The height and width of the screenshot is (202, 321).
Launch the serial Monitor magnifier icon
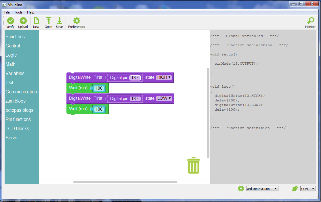310,21
